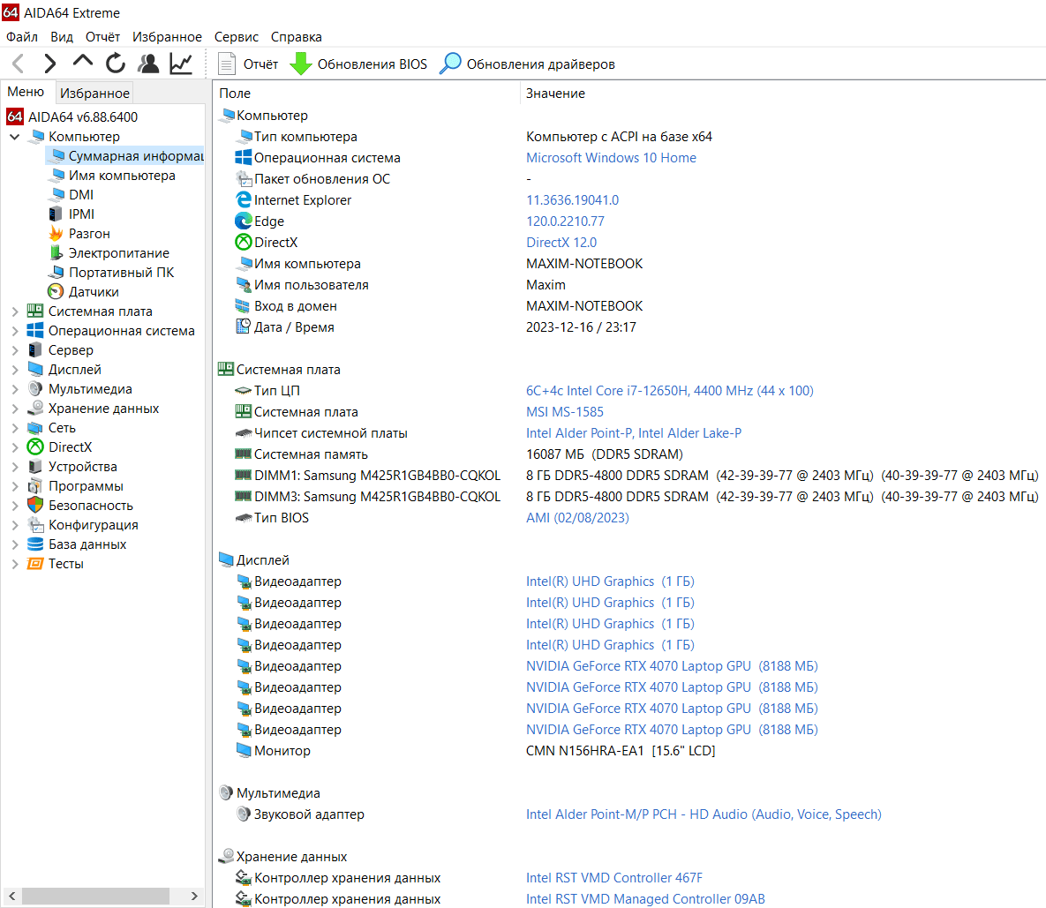The height and width of the screenshot is (908, 1046).
Task: Expand the Мультимедиа tree node
Action: [15, 388]
